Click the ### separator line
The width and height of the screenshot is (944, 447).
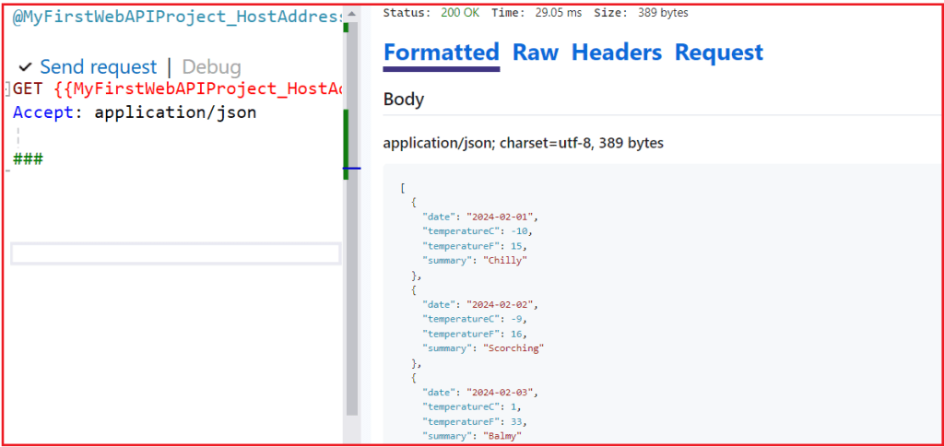[28, 159]
